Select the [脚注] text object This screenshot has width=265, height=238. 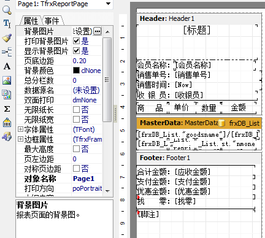[148, 214]
